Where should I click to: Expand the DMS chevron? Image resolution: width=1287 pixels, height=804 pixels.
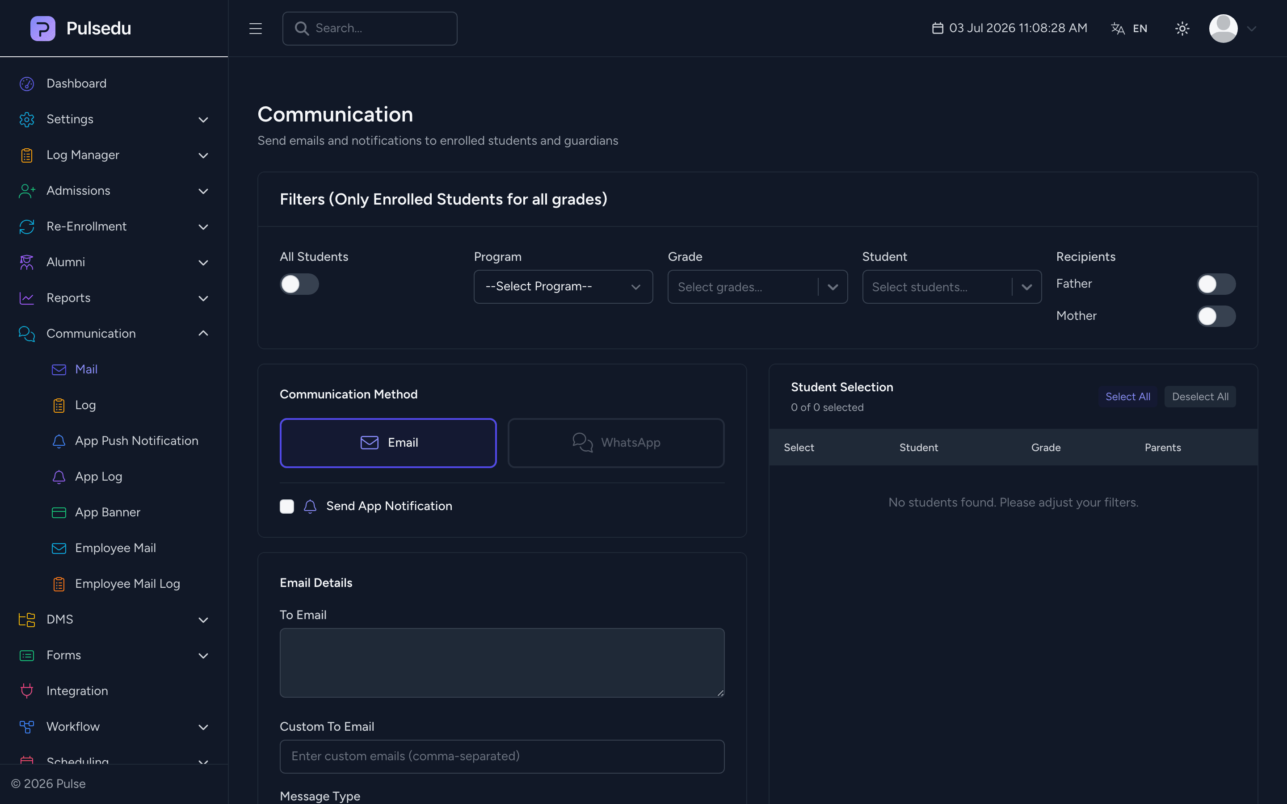coord(203,620)
